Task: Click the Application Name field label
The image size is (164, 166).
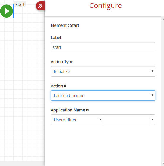Action: point(68,110)
